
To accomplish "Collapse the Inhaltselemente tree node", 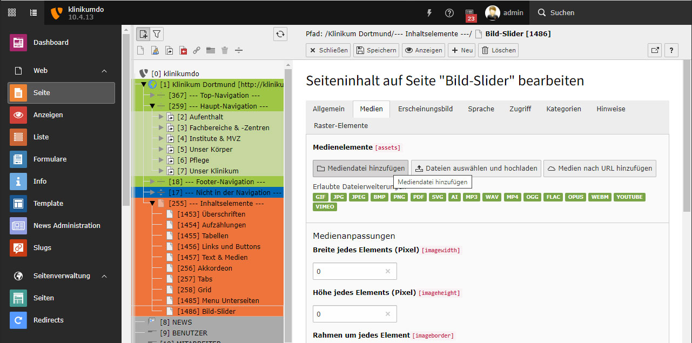I will [x=152, y=203].
